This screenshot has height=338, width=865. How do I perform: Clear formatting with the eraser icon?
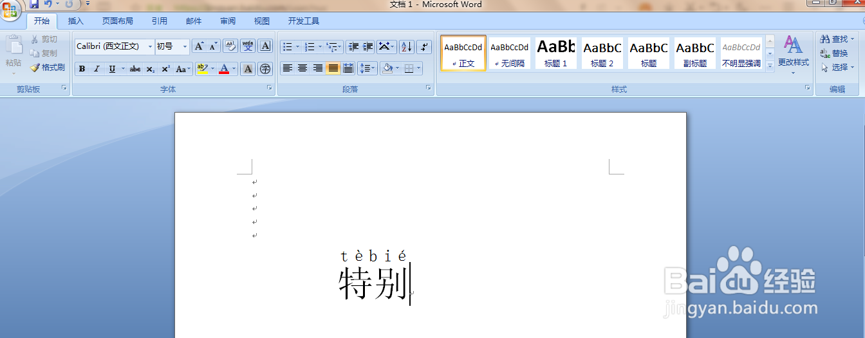(230, 46)
